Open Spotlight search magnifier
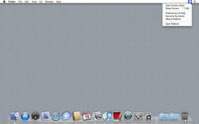Viewport: 199px width, 124px height. tap(195, 2)
